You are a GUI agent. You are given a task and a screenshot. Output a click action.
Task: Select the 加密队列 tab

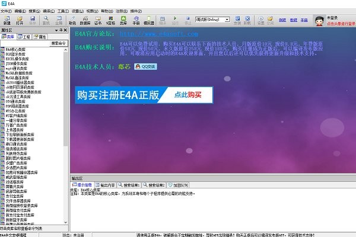pos(178,185)
